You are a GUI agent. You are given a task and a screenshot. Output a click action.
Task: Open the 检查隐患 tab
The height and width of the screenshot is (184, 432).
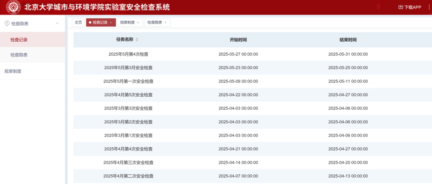(x=154, y=22)
